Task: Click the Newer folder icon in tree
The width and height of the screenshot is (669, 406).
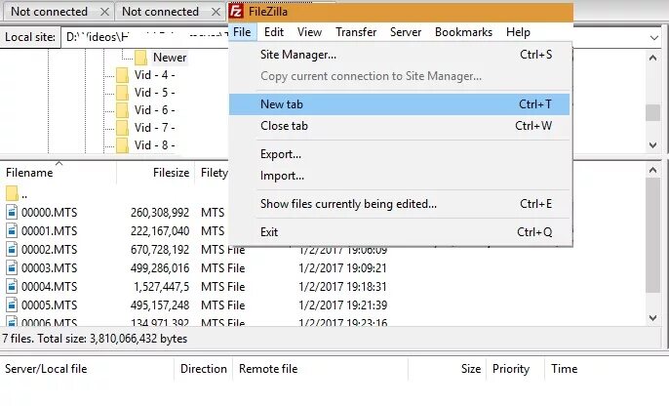Action: [141, 57]
